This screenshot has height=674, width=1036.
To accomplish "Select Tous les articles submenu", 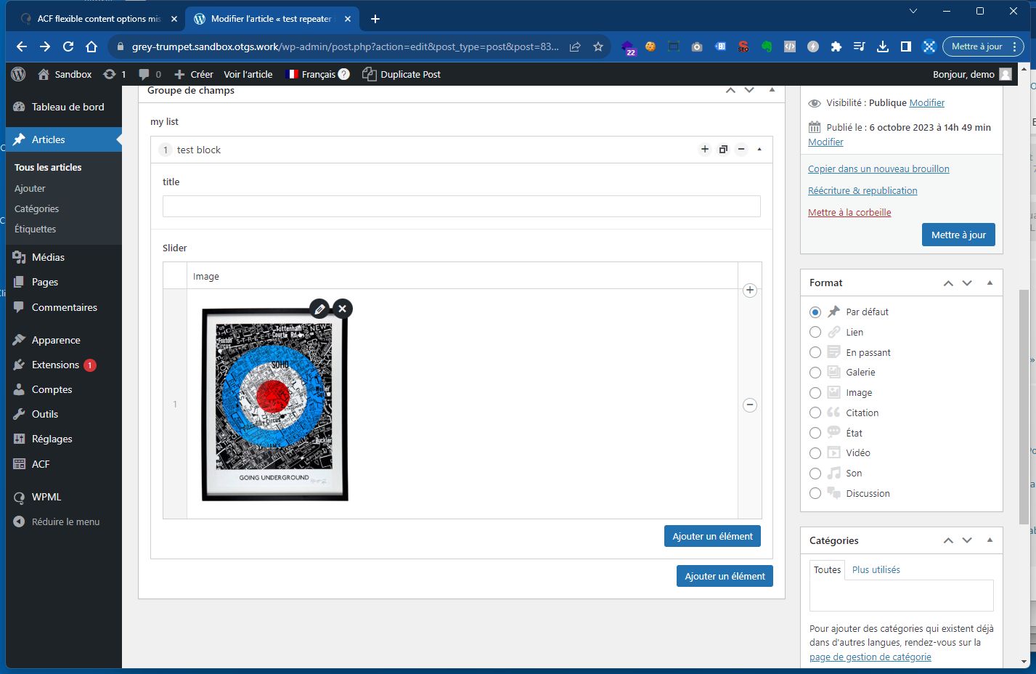I will (x=48, y=167).
